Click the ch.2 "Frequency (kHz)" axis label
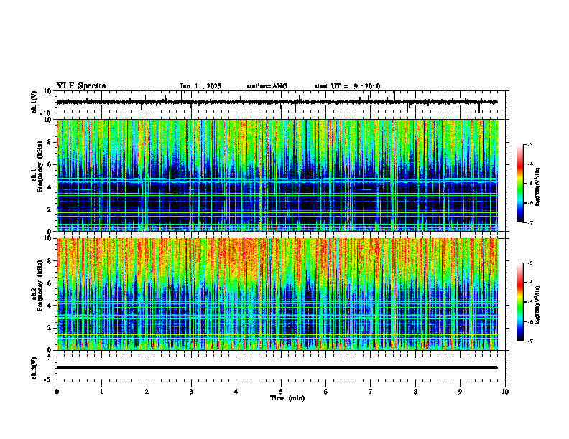569x439 pixels. (x=40, y=285)
